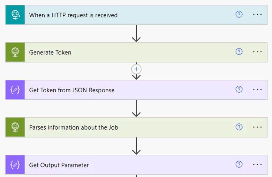Click the HTTP request trigger globe icon
The width and height of the screenshot is (272, 177).
pos(15,15)
